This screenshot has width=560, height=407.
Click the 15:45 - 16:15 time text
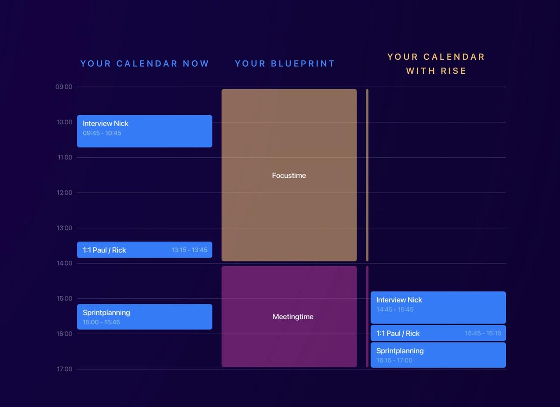click(x=483, y=333)
